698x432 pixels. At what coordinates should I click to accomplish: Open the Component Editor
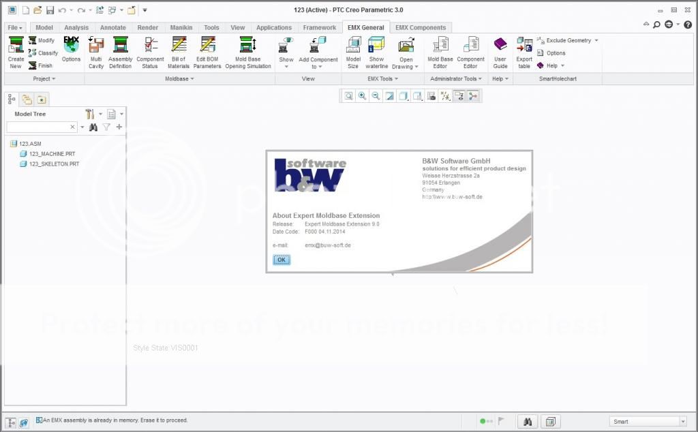pyautogui.click(x=470, y=52)
